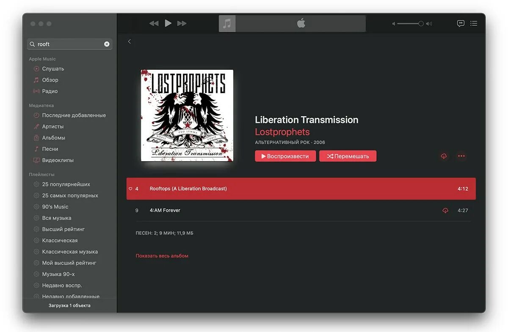Adjust the volume slider knob
The image size is (508, 332).
[421, 24]
